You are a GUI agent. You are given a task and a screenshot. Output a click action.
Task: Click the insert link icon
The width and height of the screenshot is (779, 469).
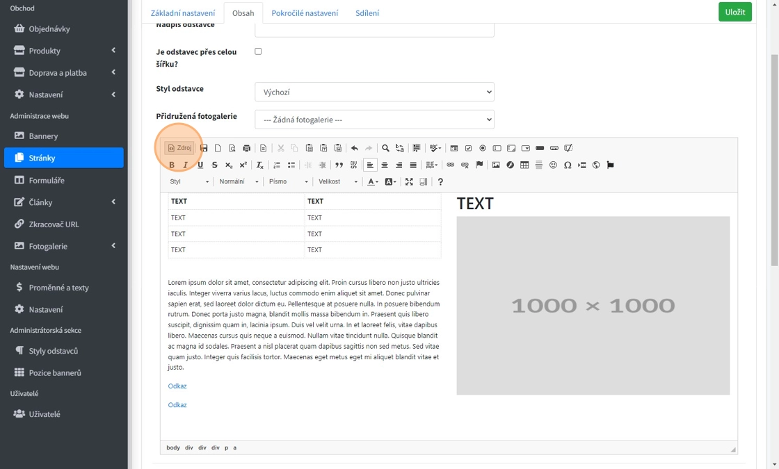[450, 165]
